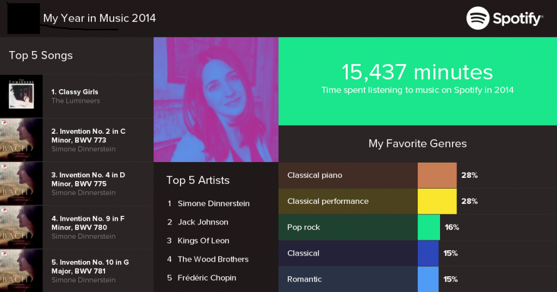
Task: Open the Bach album cover beside Invention No. 2
Action: point(21,140)
